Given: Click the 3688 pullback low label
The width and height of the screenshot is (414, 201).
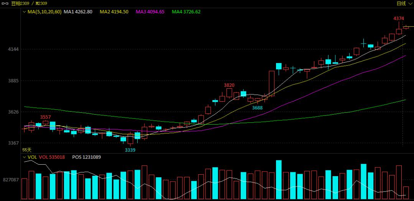Looking at the screenshot, I should pyautogui.click(x=258, y=107).
